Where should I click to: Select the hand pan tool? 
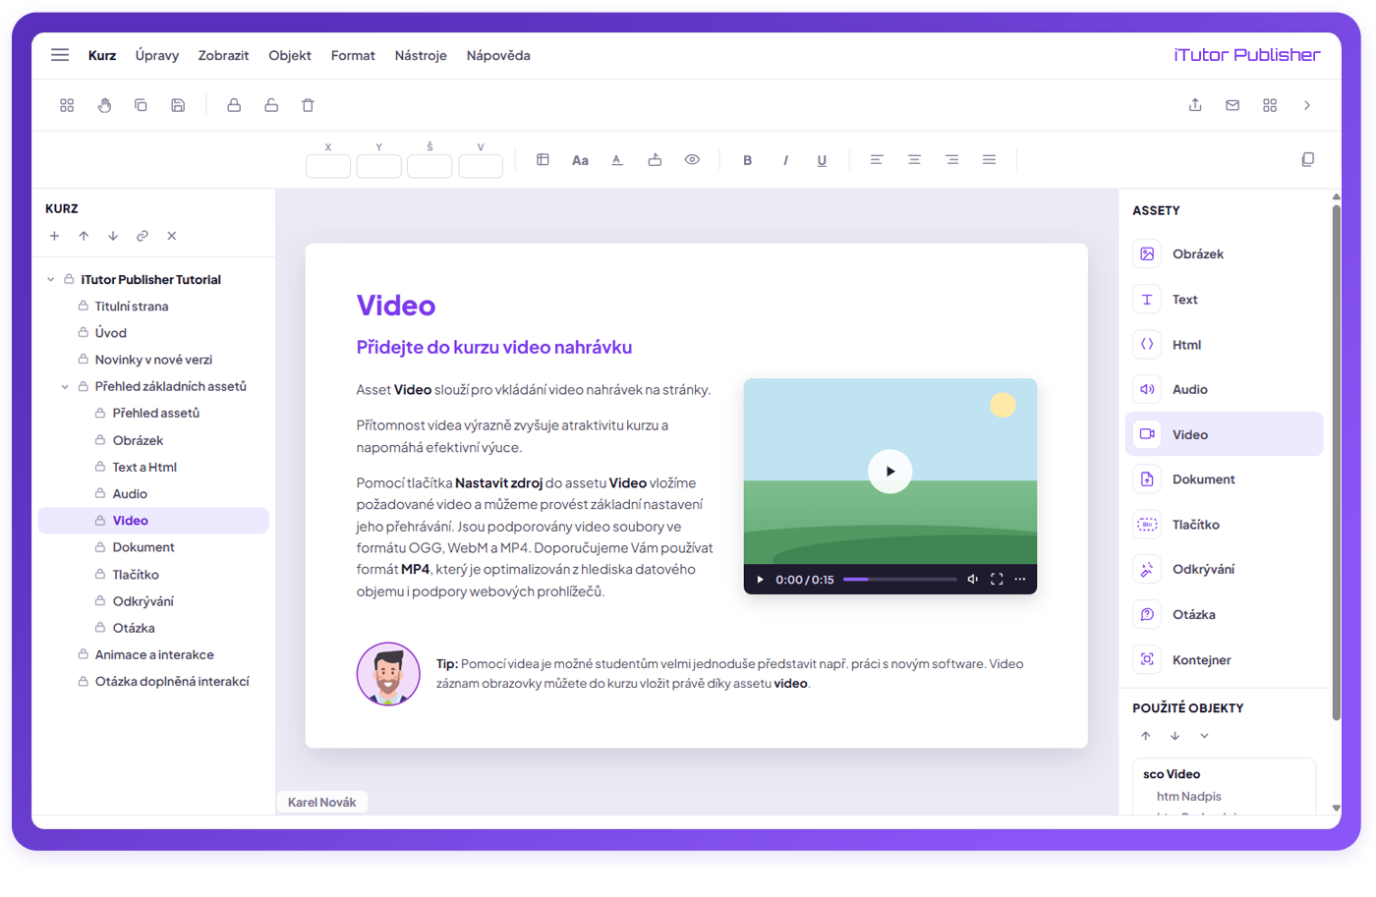[104, 105]
